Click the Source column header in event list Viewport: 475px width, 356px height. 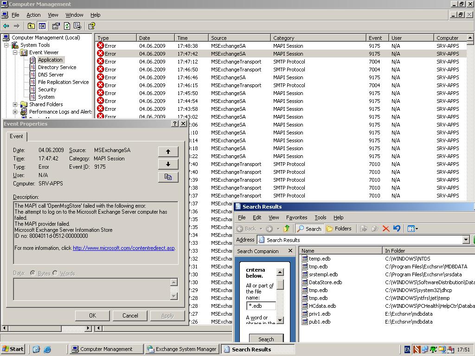pos(239,38)
